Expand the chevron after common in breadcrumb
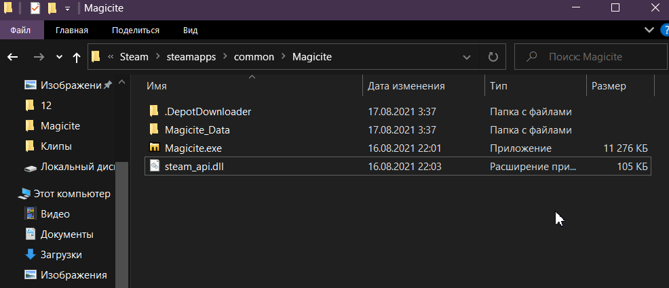Screen dimensions: 669x288 pos(284,57)
